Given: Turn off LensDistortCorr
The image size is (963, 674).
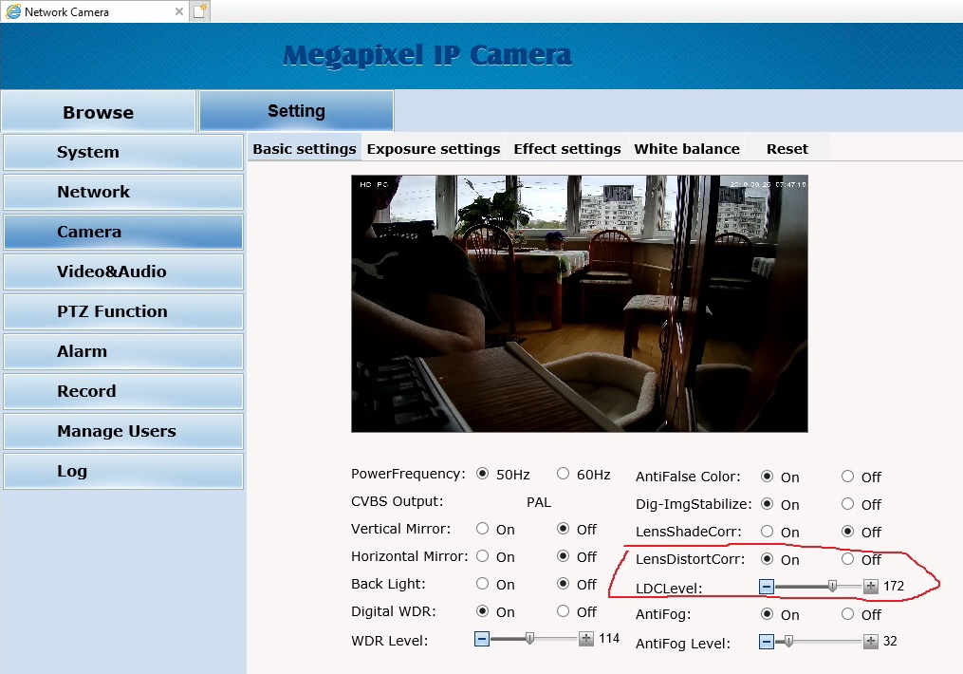Looking at the screenshot, I should pyautogui.click(x=847, y=559).
